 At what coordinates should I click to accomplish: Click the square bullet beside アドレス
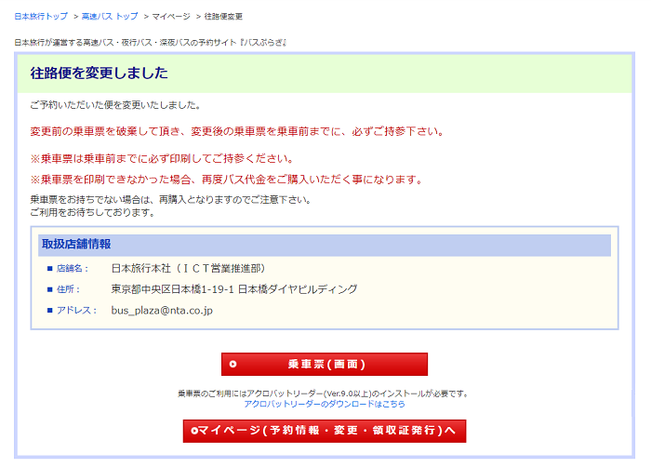tap(49, 311)
